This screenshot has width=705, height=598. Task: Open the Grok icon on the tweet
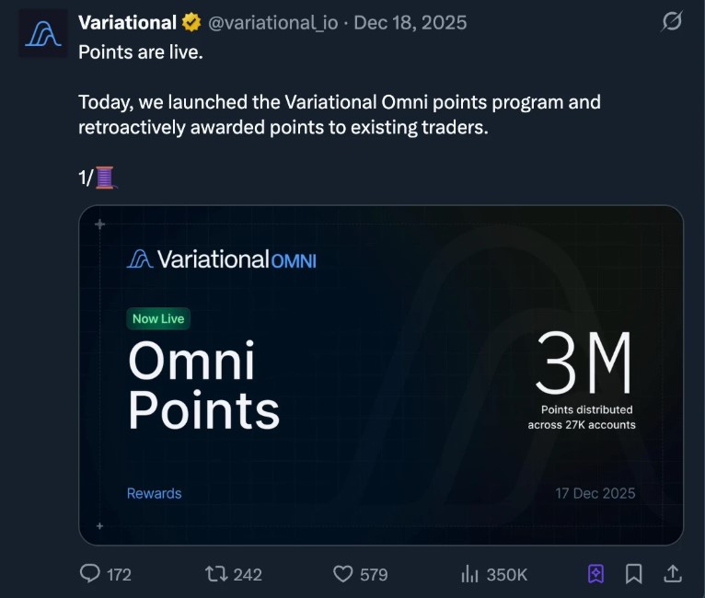tap(672, 21)
